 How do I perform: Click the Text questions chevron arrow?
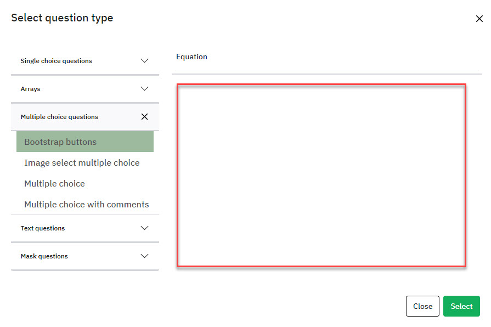[145, 228]
